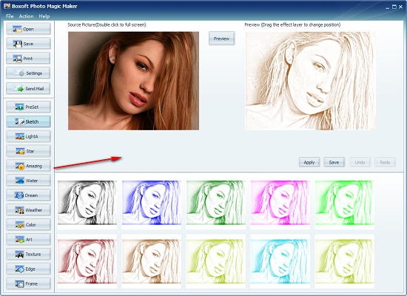Viewport: 407px width, 296px height.
Task: Open the Action menu
Action: tap(26, 16)
